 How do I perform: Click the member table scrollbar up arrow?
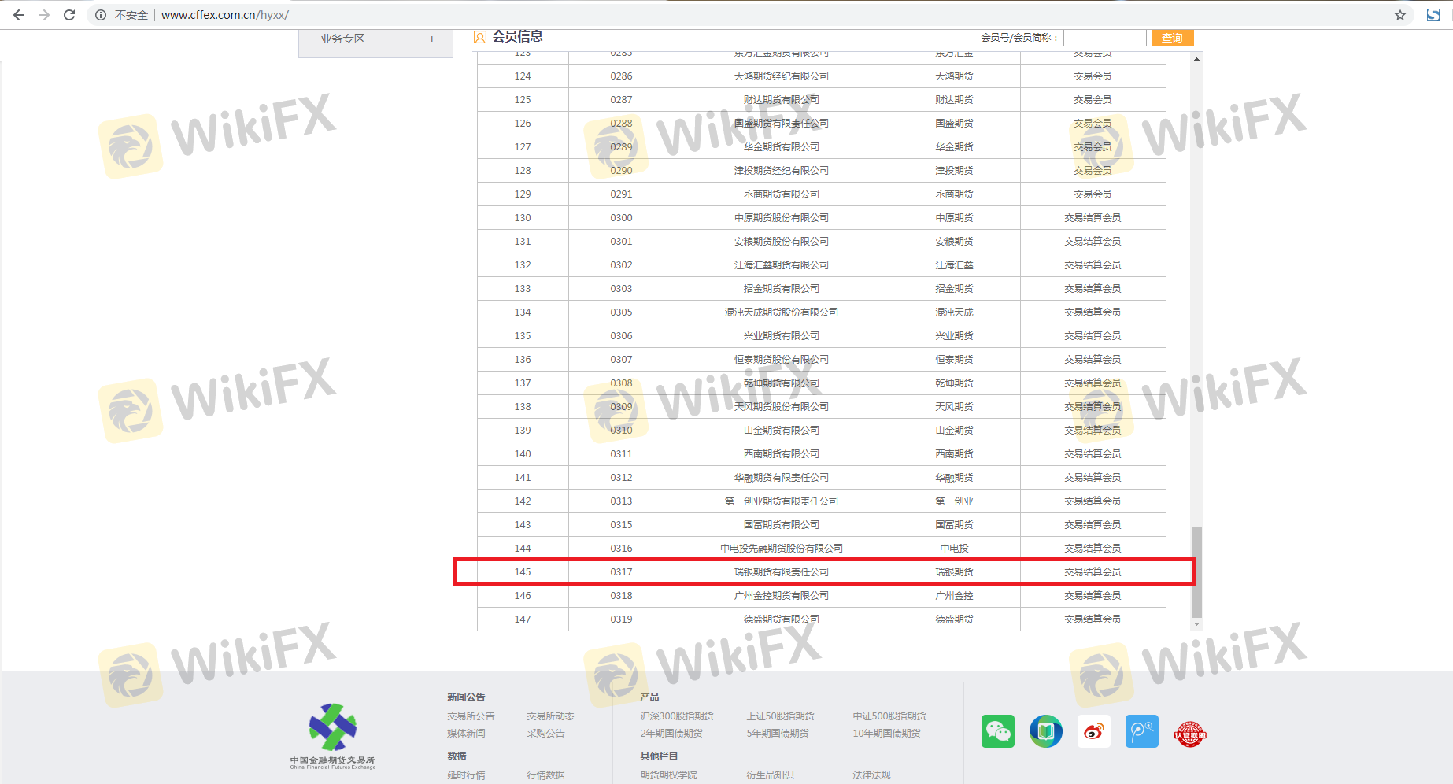[1196, 59]
